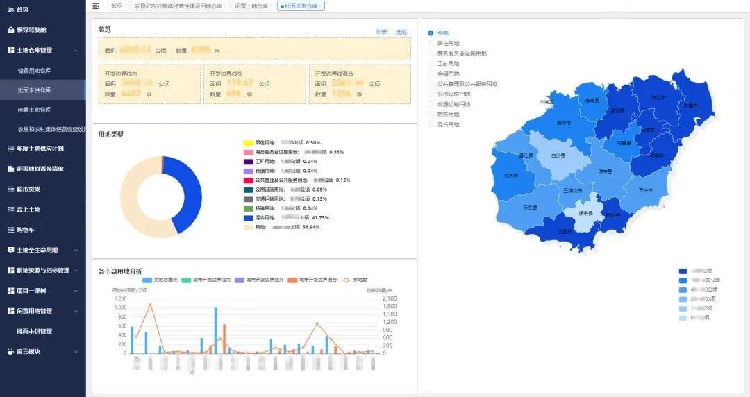Click the 耕地资源与指标管理 grid icon
750x397 pixels.
pyautogui.click(x=10, y=270)
